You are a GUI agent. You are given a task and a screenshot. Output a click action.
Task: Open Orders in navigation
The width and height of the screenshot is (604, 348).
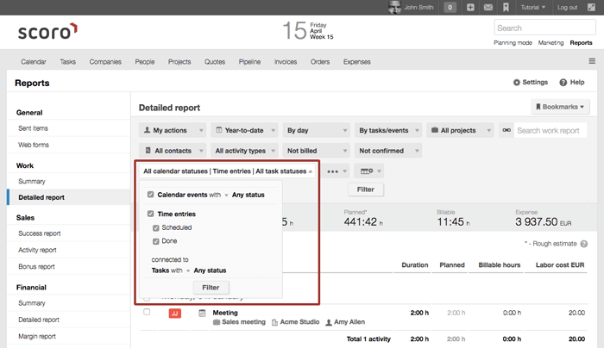320,61
